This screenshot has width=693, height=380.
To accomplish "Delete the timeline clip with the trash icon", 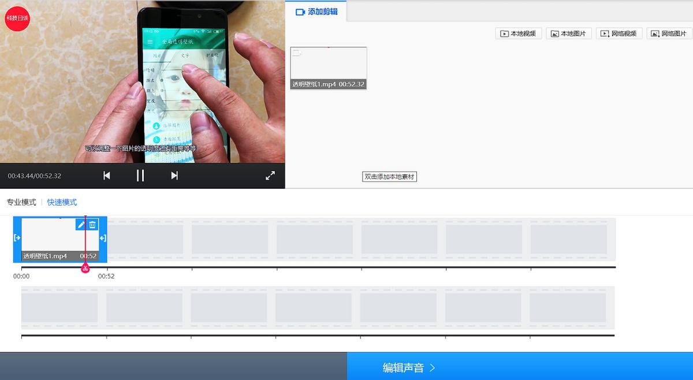I will click(x=92, y=225).
